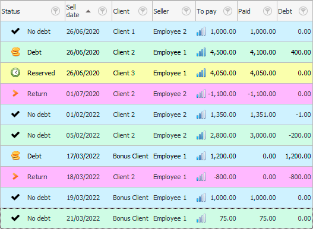The width and height of the screenshot is (313, 229).
Task: Click the checkmark icon in the 21/03/2022 row
Action: coord(15,218)
